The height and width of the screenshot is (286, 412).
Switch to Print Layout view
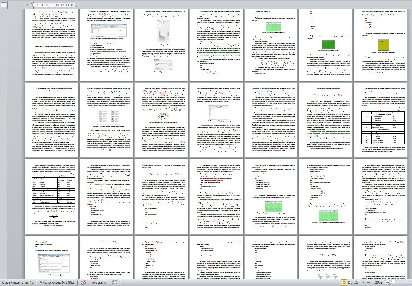click(x=344, y=282)
